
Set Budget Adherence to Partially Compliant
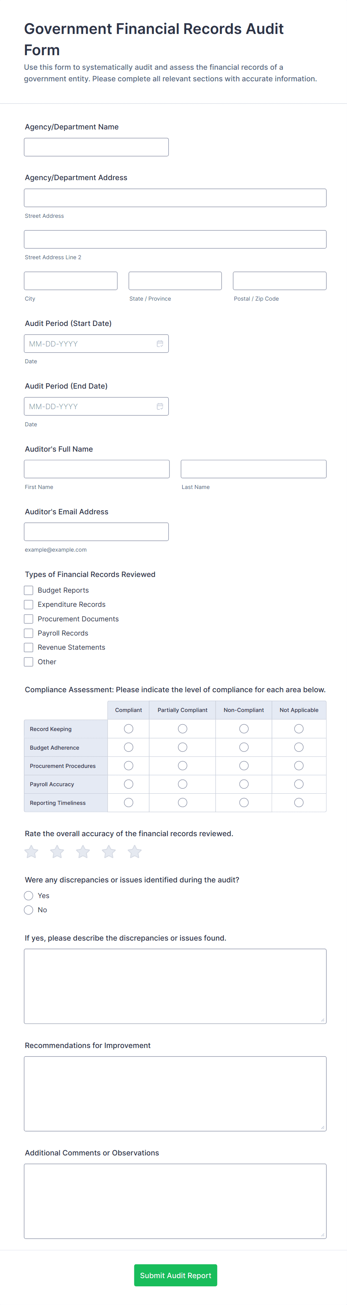(182, 747)
